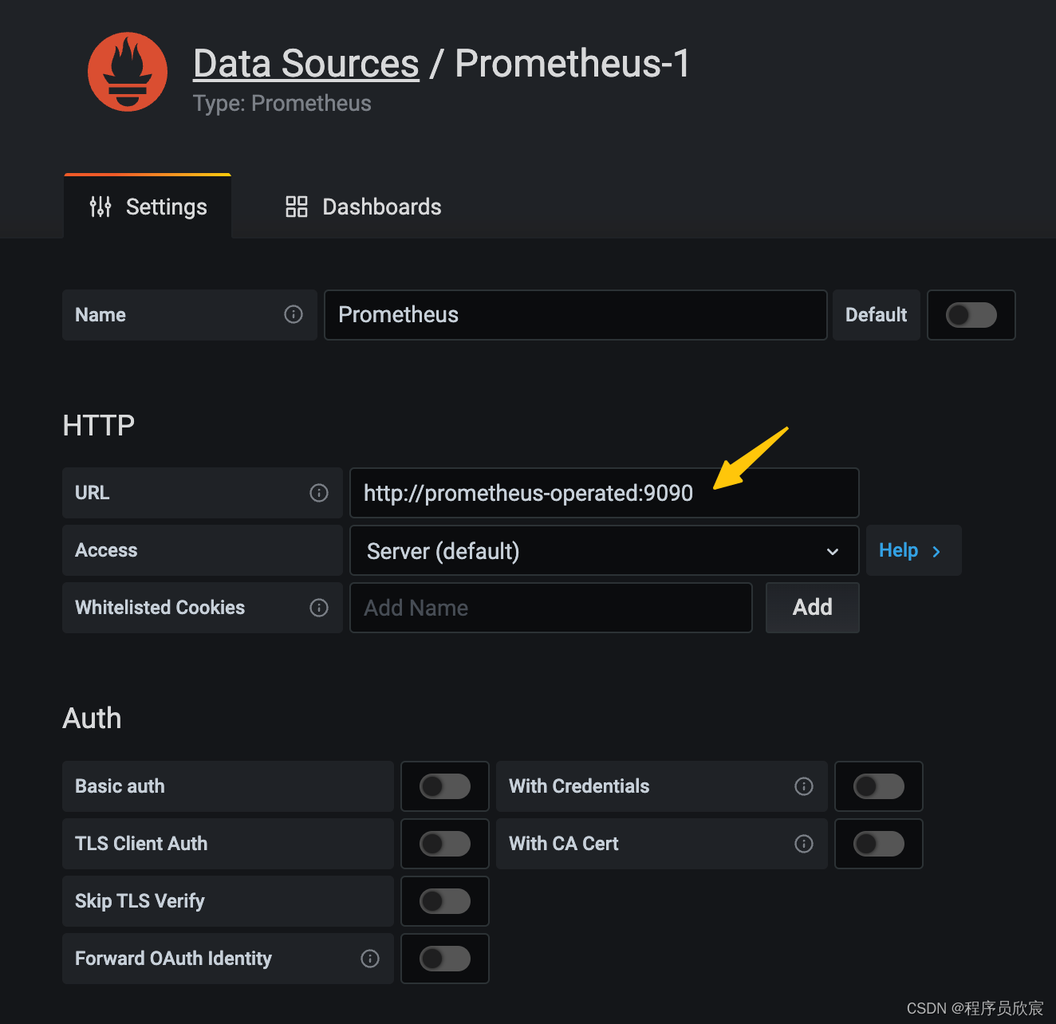Image resolution: width=1056 pixels, height=1024 pixels.
Task: Click the URL input field with prometheus-operated
Action: [605, 493]
